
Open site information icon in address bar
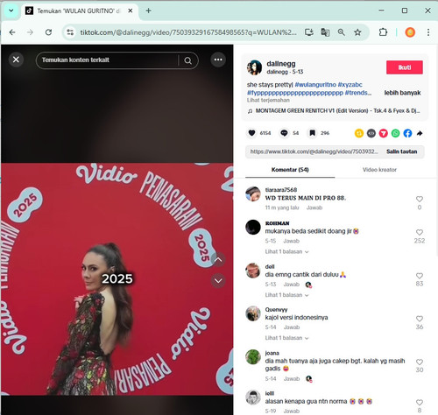[70, 32]
